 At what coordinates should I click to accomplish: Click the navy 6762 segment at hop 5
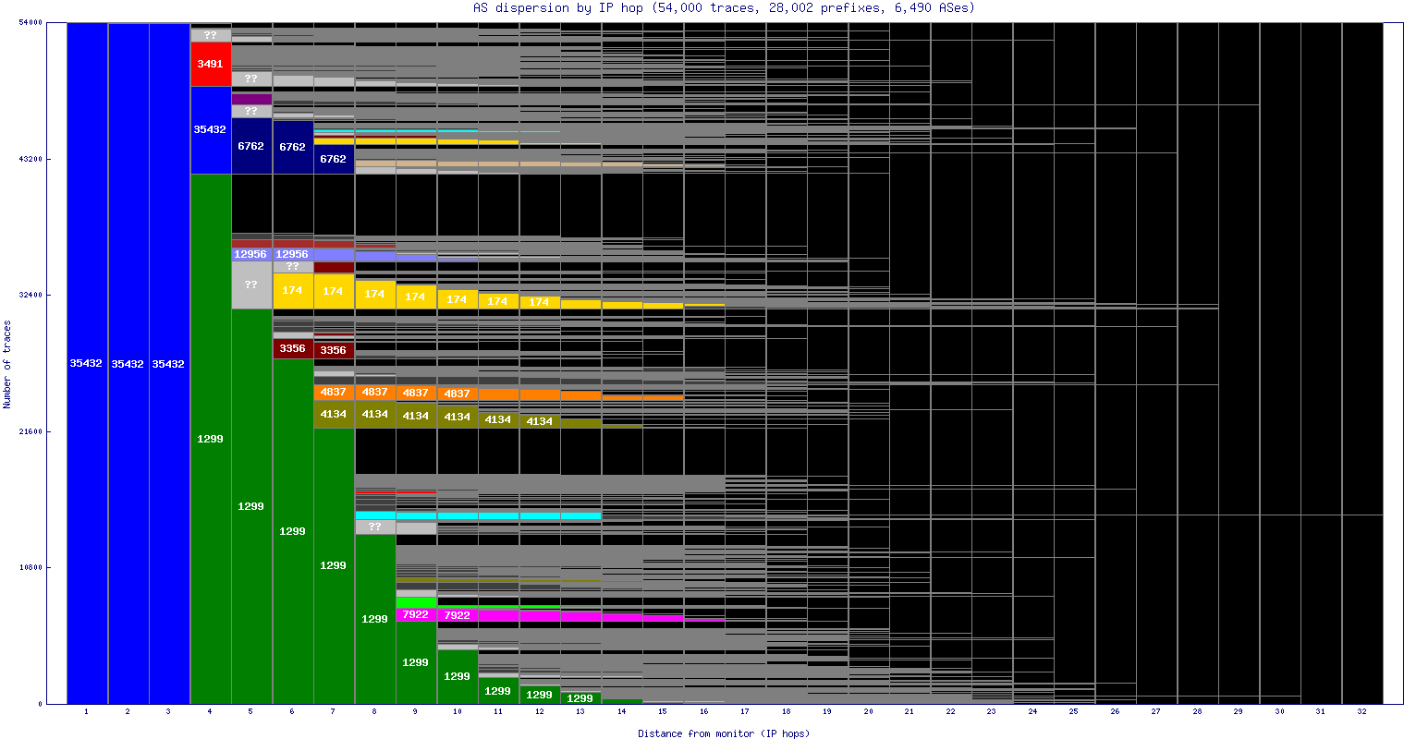click(x=251, y=146)
